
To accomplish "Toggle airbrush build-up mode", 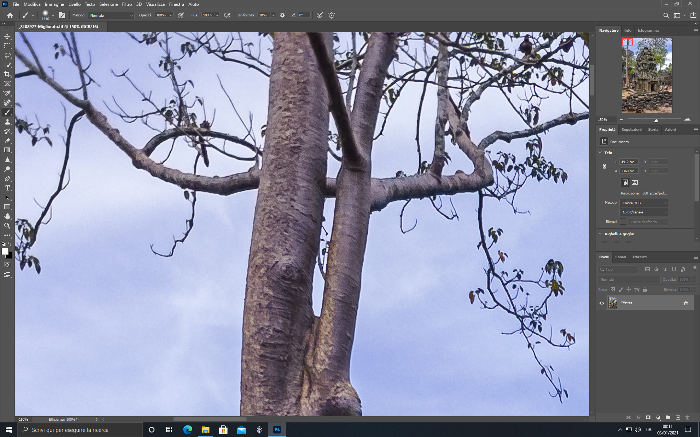I will (227, 15).
